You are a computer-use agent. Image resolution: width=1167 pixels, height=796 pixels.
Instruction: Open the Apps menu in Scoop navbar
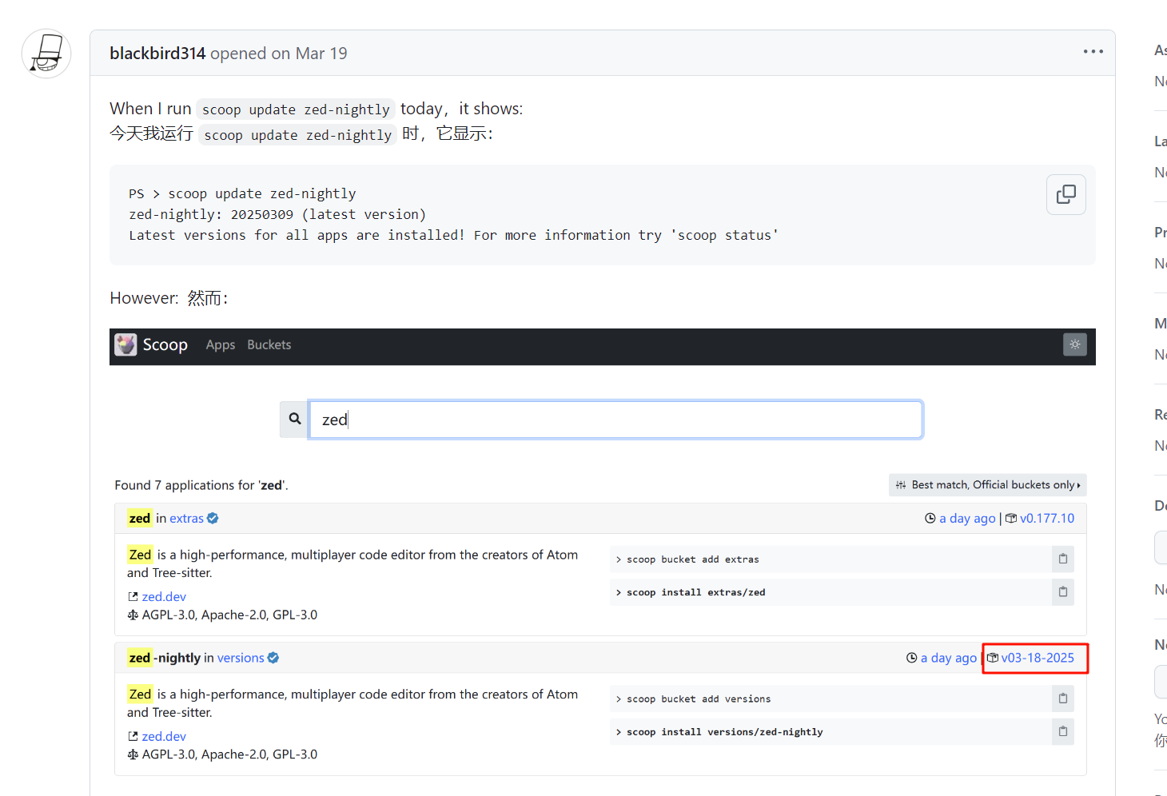[x=221, y=345]
